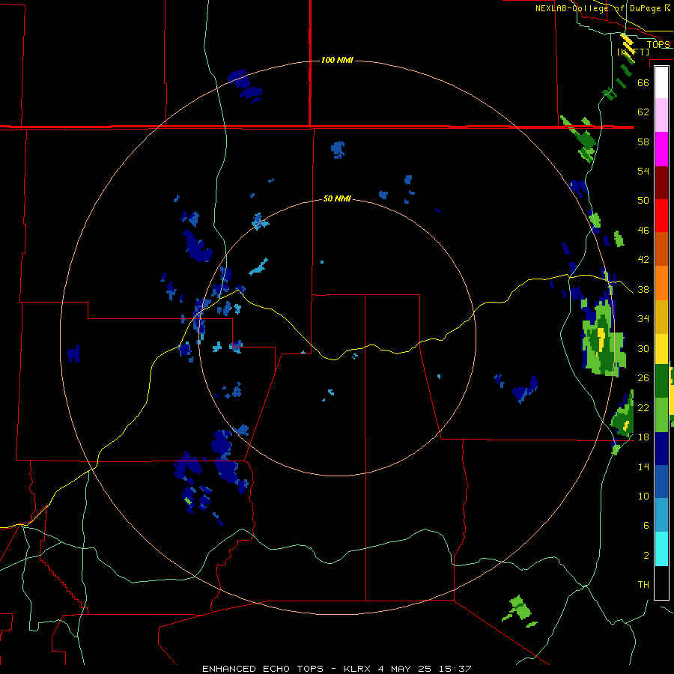Click the "62" legend value
This screenshot has height=674, width=674.
click(643, 112)
